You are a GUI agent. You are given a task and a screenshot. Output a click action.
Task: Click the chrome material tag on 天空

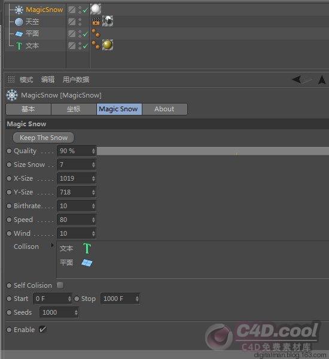pyautogui.click(x=108, y=21)
